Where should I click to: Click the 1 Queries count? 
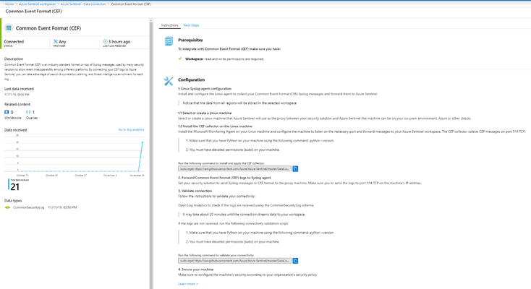click(33, 113)
